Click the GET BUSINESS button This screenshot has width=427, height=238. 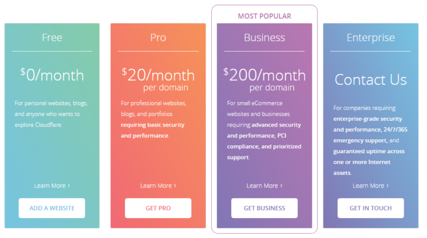click(265, 208)
